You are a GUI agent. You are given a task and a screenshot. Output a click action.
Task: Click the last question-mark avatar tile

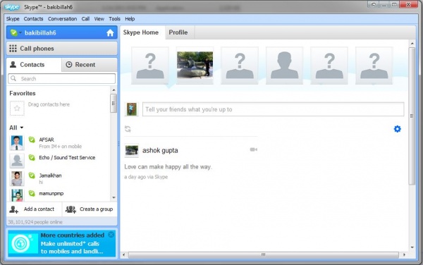(374, 66)
